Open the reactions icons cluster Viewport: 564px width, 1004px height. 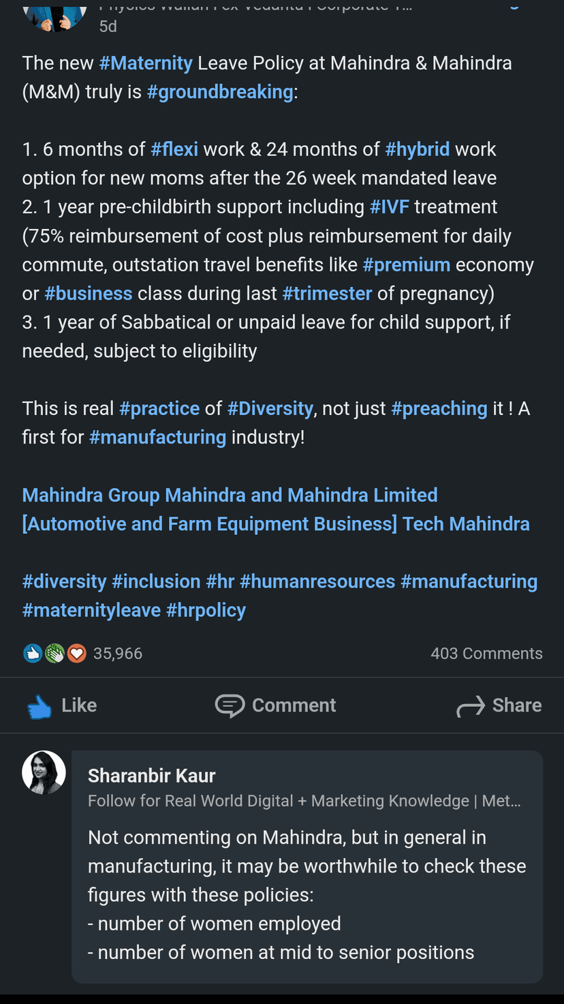point(54,654)
